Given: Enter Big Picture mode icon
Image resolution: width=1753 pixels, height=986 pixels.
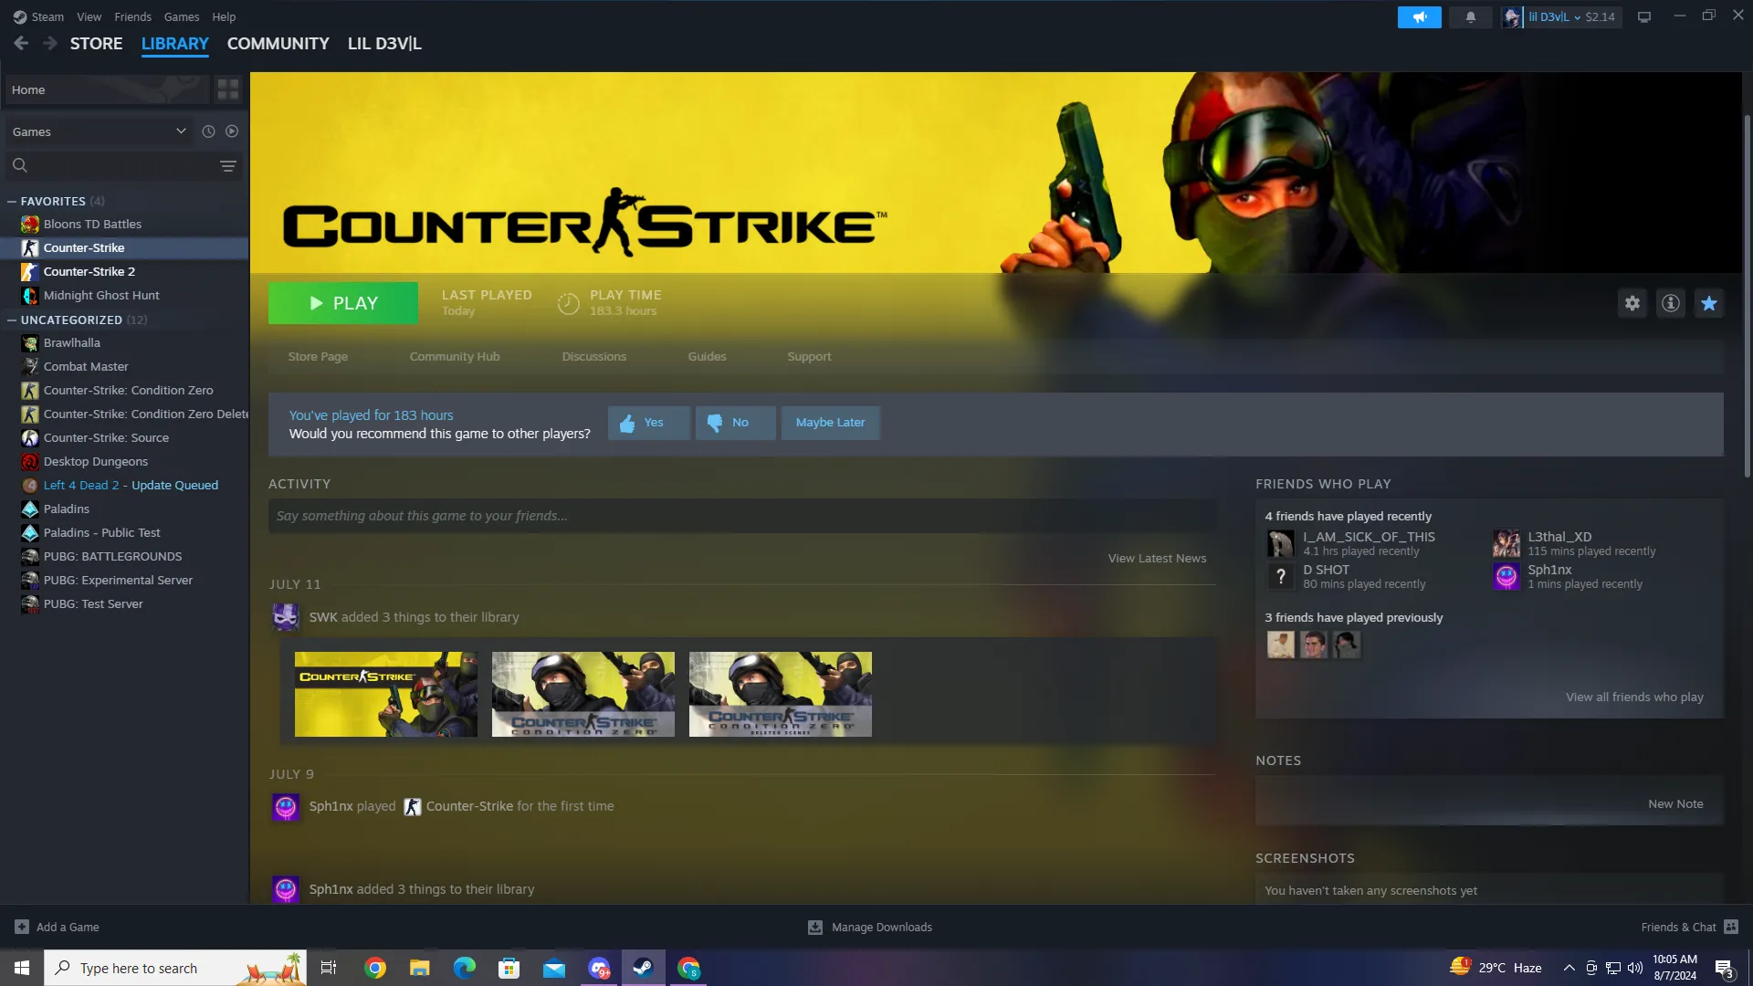Looking at the screenshot, I should coord(1644,17).
